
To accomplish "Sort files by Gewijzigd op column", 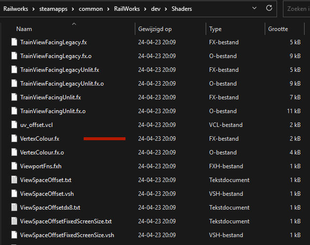I will (155, 29).
